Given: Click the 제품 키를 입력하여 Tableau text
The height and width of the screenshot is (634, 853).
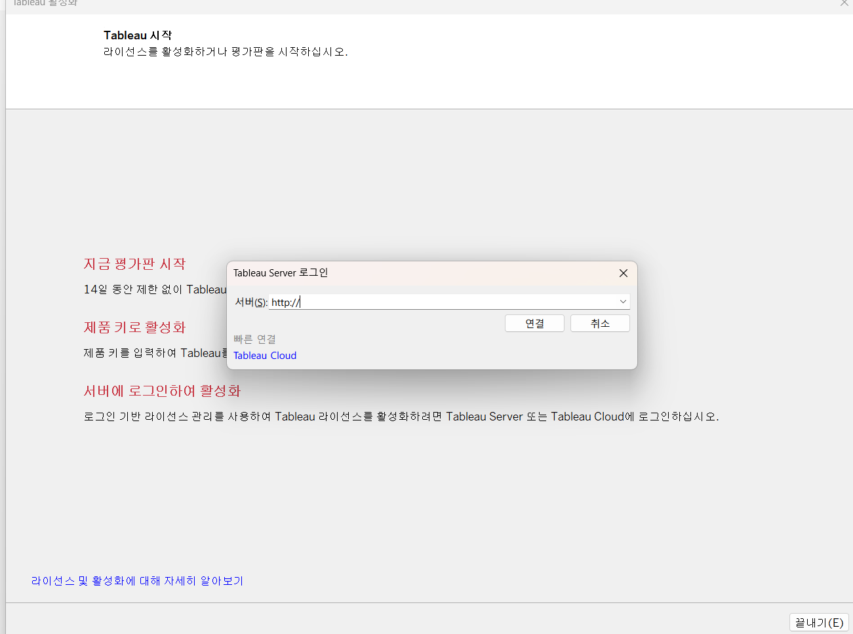Looking at the screenshot, I should click(x=155, y=353).
